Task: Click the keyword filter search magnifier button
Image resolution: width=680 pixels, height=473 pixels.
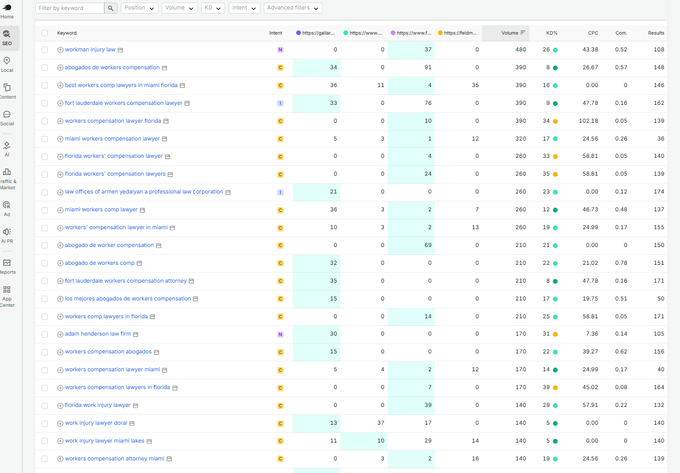Action: (111, 8)
